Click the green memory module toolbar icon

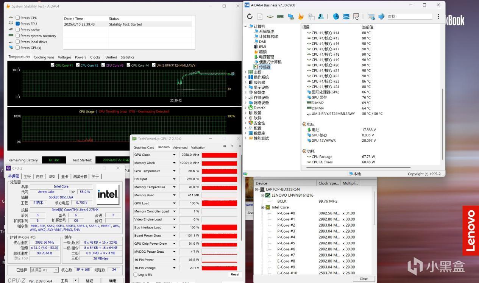point(280,16)
